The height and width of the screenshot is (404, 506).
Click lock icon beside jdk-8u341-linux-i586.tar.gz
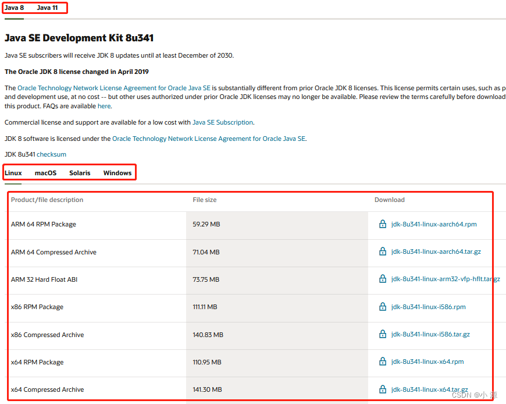pyautogui.click(x=383, y=335)
